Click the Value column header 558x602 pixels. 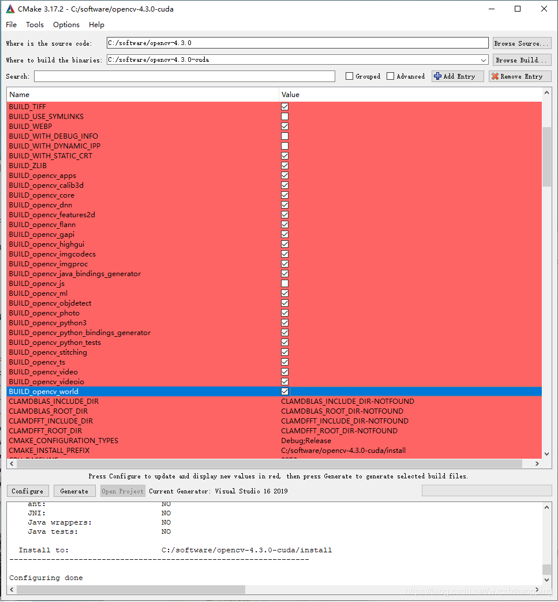click(410, 94)
